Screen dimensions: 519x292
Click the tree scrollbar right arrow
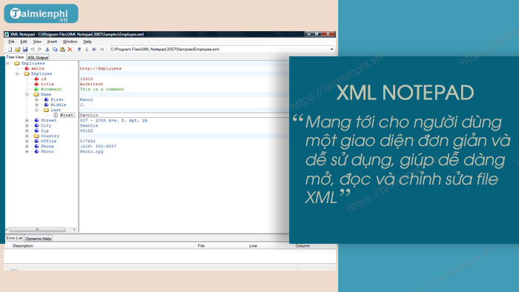(x=74, y=230)
